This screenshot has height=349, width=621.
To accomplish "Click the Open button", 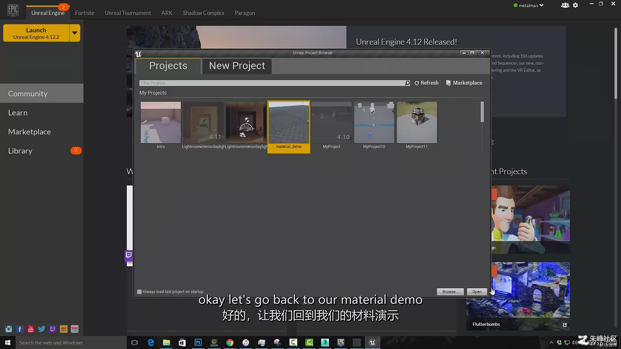I will pyautogui.click(x=477, y=292).
